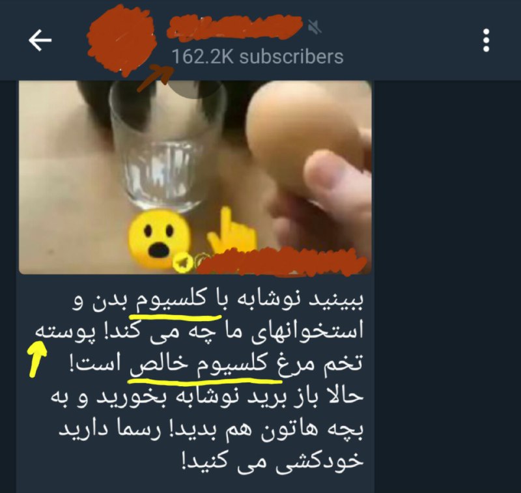
Task: Click the last message line خودکشی می کنید
Action: [273, 461]
